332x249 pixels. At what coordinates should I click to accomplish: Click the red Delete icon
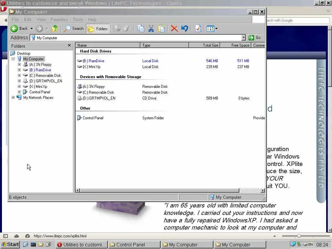point(174,29)
